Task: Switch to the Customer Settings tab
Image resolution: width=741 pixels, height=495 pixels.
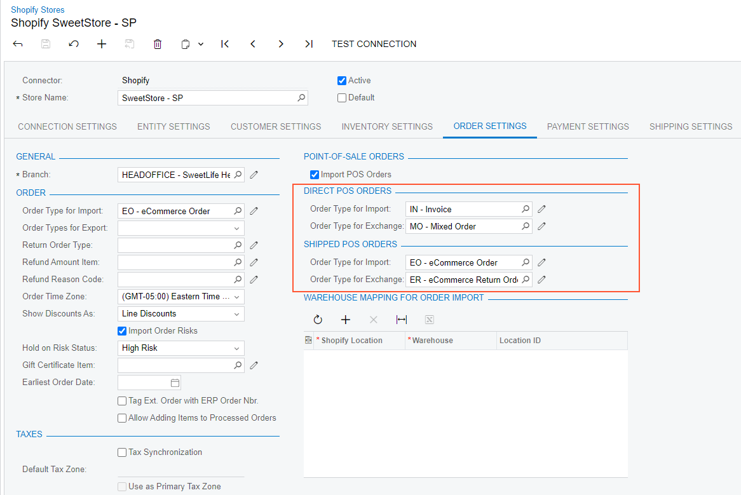Action: click(x=276, y=126)
